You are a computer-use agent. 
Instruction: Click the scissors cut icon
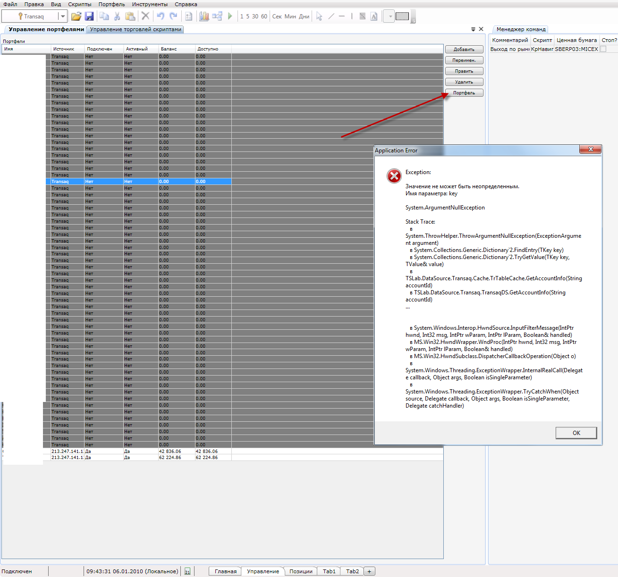[117, 17]
